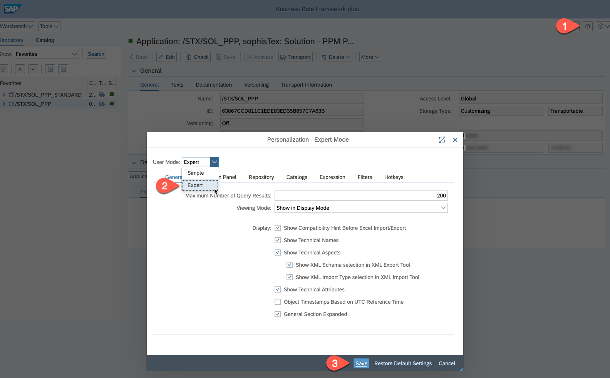The image size is (610, 378).
Task: Toggle General Section Expanded checkbox
Action: coord(278,314)
